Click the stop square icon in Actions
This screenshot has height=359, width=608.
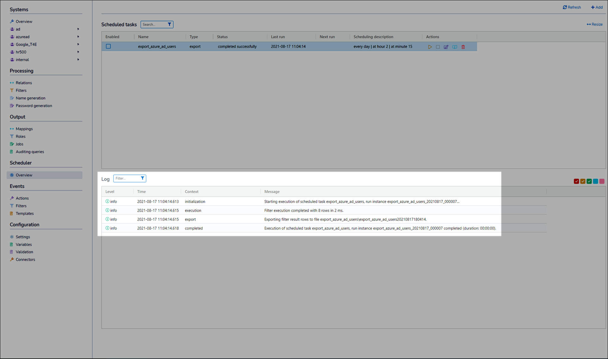(x=438, y=47)
